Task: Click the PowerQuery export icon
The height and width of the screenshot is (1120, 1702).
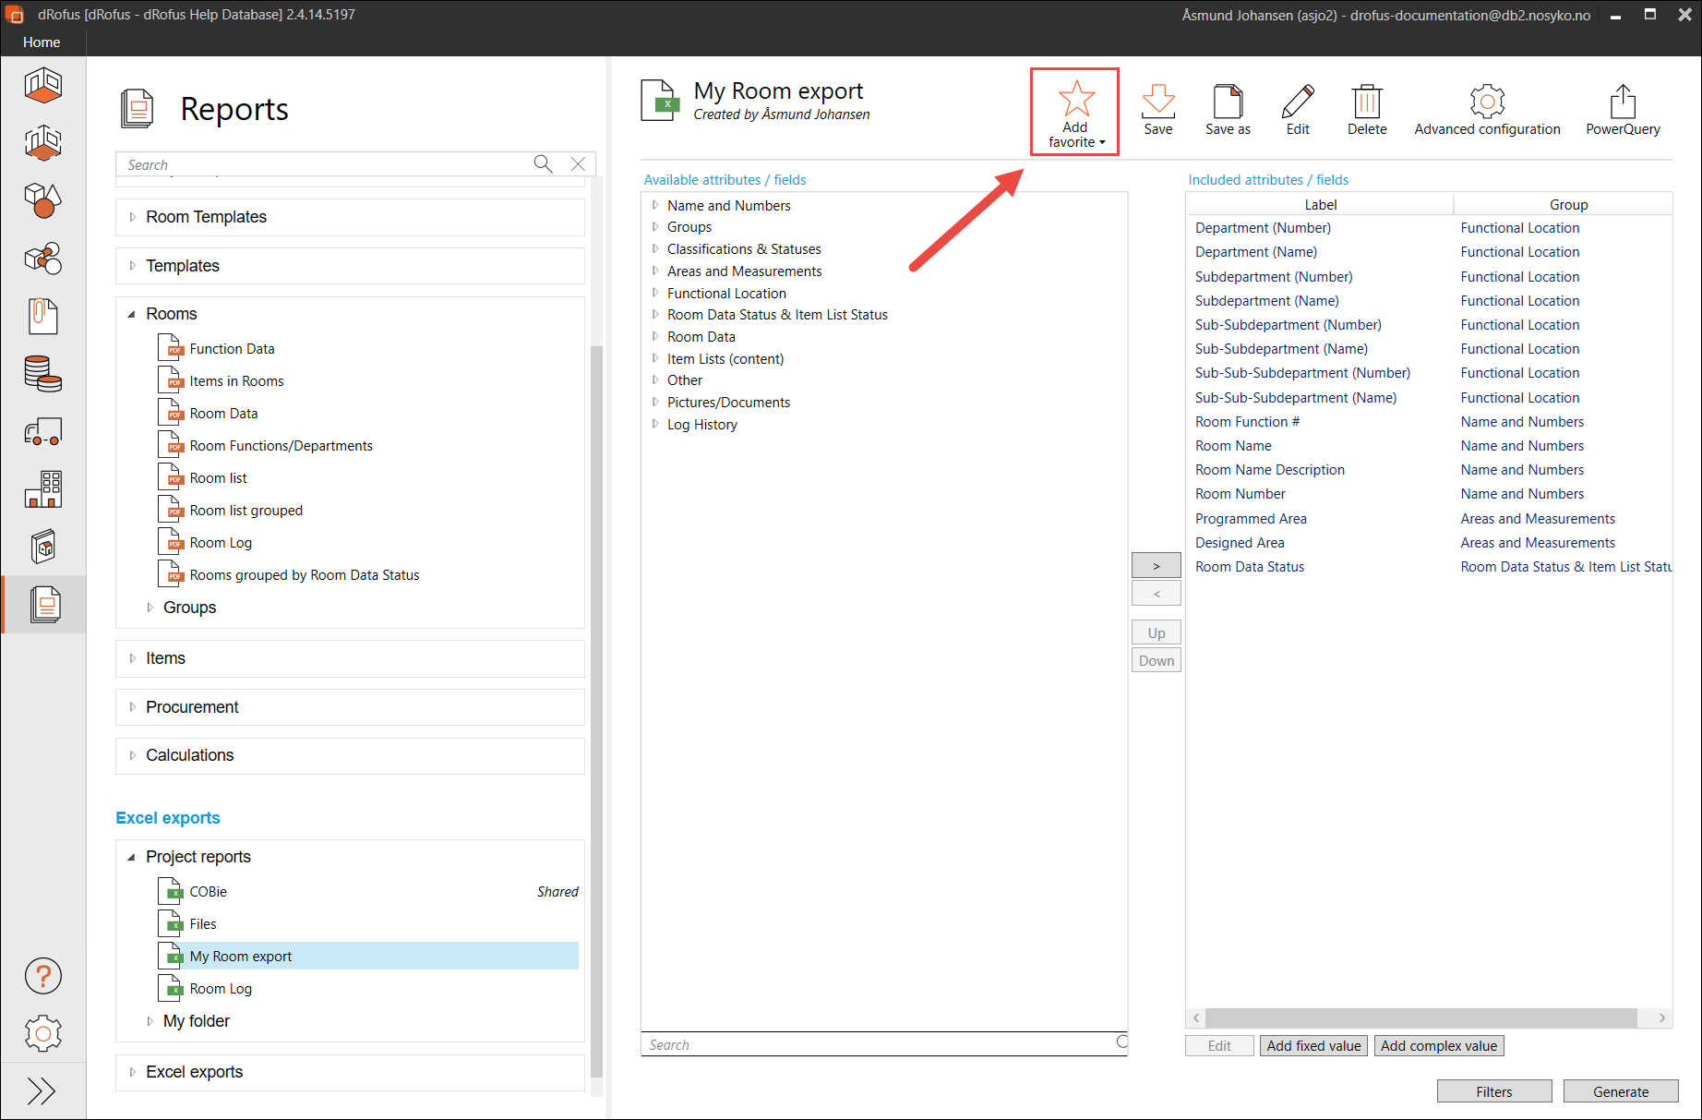Action: [1623, 102]
